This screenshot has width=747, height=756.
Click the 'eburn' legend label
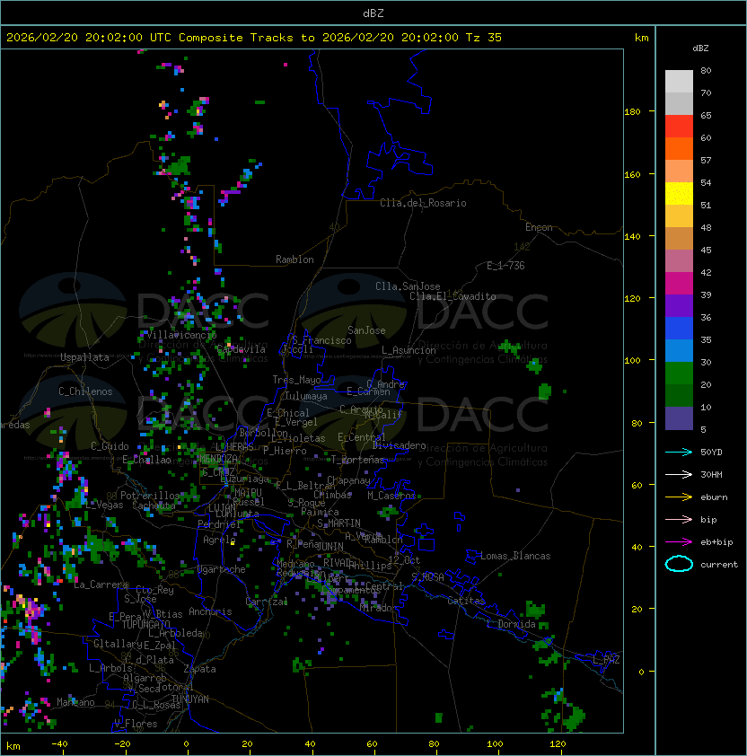coord(714,497)
